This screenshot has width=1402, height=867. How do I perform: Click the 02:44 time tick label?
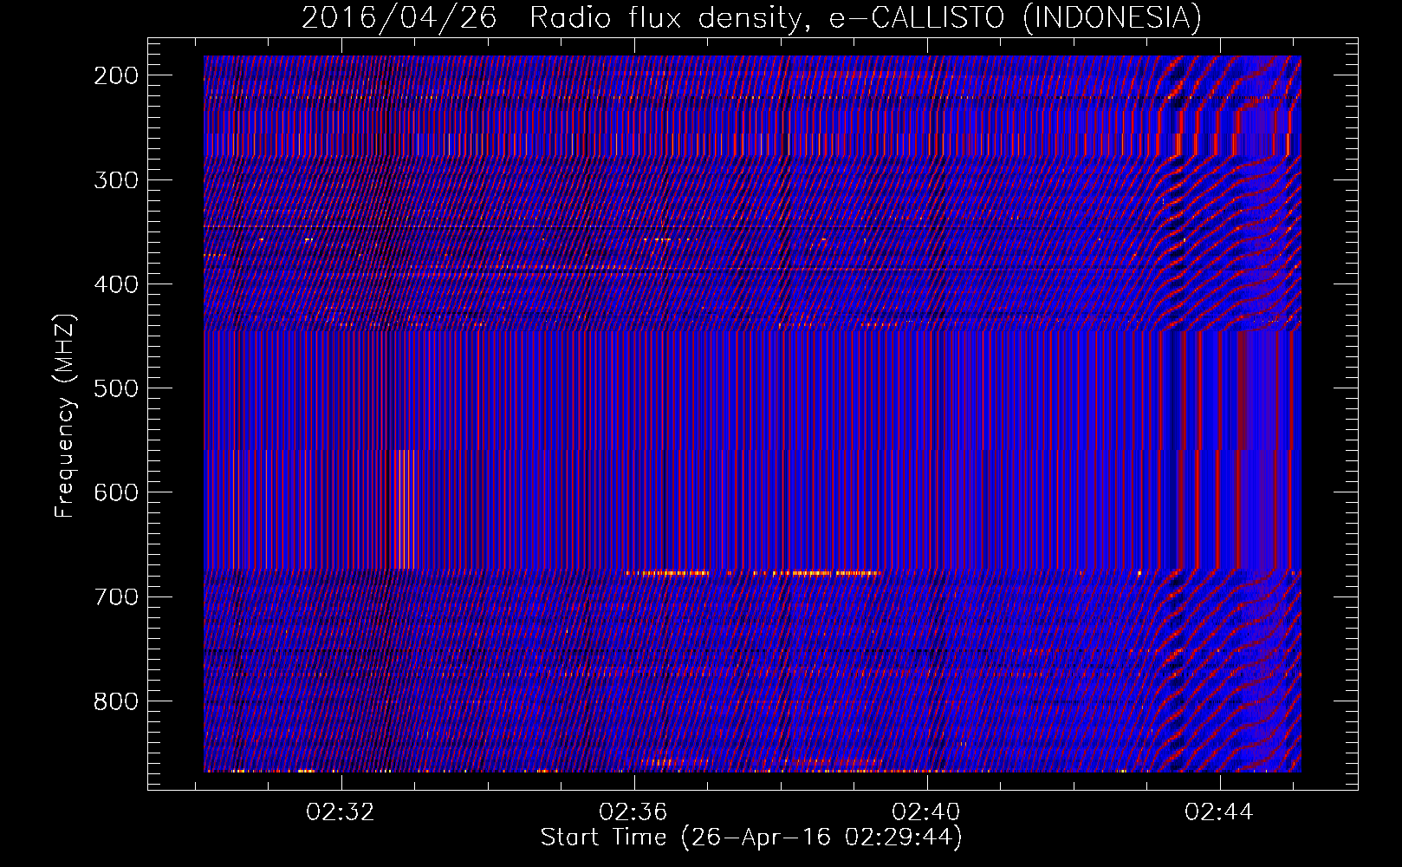(1219, 812)
